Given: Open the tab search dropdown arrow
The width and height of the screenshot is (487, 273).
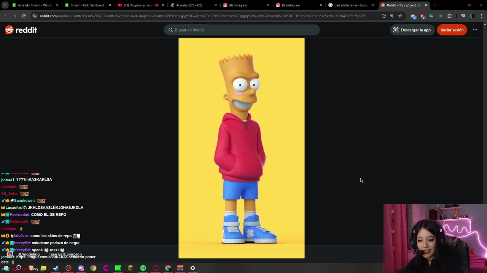Looking at the screenshot, I should tap(5, 5).
